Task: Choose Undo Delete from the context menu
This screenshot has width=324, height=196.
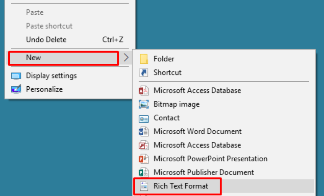Action: coord(46,40)
